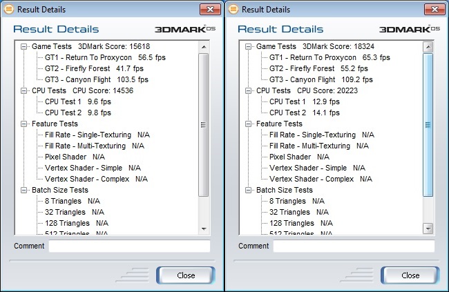Click the Comment field in right window
The width and height of the screenshot is (449, 292).
click(354, 246)
